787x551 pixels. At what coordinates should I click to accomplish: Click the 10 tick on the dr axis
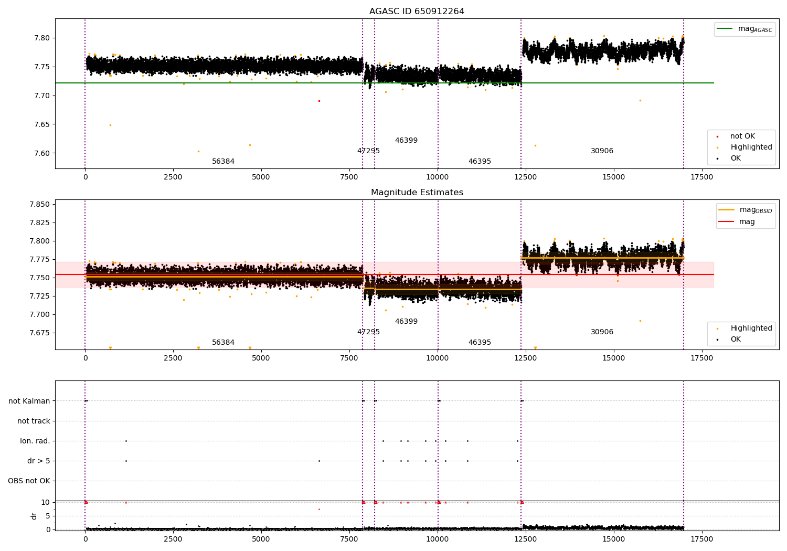pyautogui.click(x=46, y=503)
